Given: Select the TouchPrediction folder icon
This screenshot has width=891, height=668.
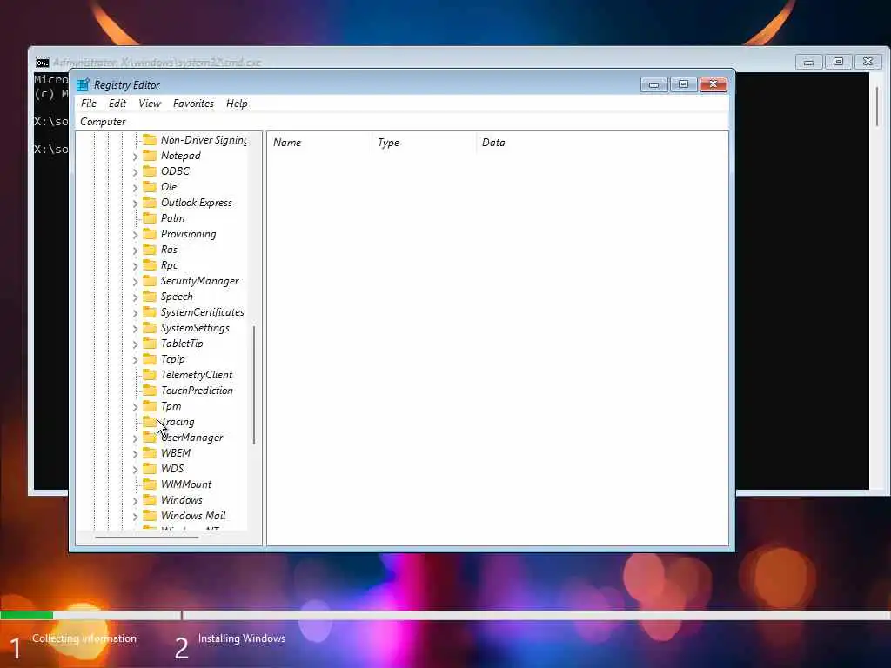Looking at the screenshot, I should [x=150, y=391].
